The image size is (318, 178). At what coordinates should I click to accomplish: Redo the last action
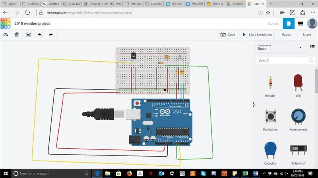(x=51, y=35)
